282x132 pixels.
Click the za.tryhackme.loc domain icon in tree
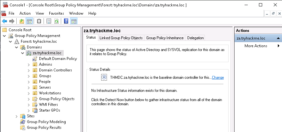[x=28, y=53]
